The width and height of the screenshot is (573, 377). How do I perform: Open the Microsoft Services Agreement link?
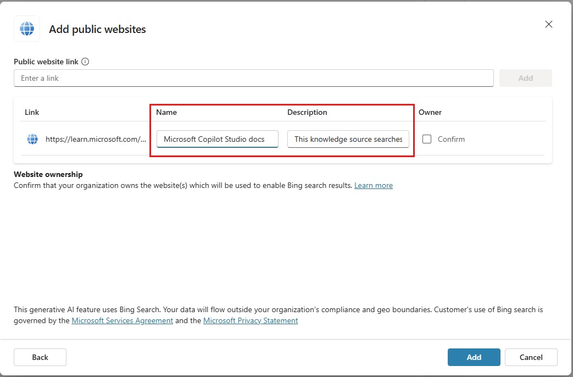pyautogui.click(x=123, y=321)
